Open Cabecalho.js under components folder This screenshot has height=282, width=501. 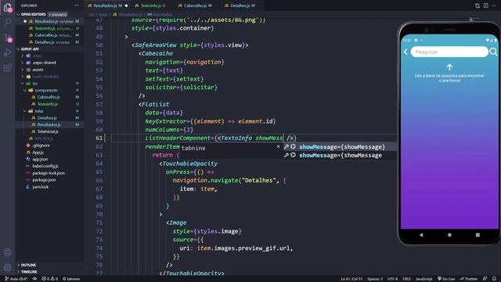pyautogui.click(x=49, y=97)
